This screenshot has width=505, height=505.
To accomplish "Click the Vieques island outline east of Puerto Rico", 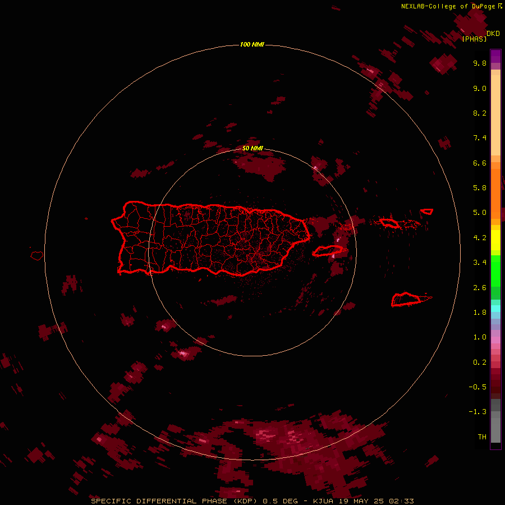I will click(x=328, y=251).
